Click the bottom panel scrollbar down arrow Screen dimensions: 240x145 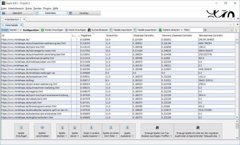point(237,138)
